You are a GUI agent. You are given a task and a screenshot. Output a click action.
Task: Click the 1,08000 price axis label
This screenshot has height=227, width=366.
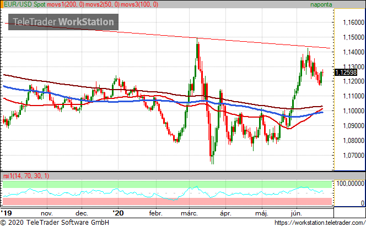pyautogui.click(x=353, y=140)
